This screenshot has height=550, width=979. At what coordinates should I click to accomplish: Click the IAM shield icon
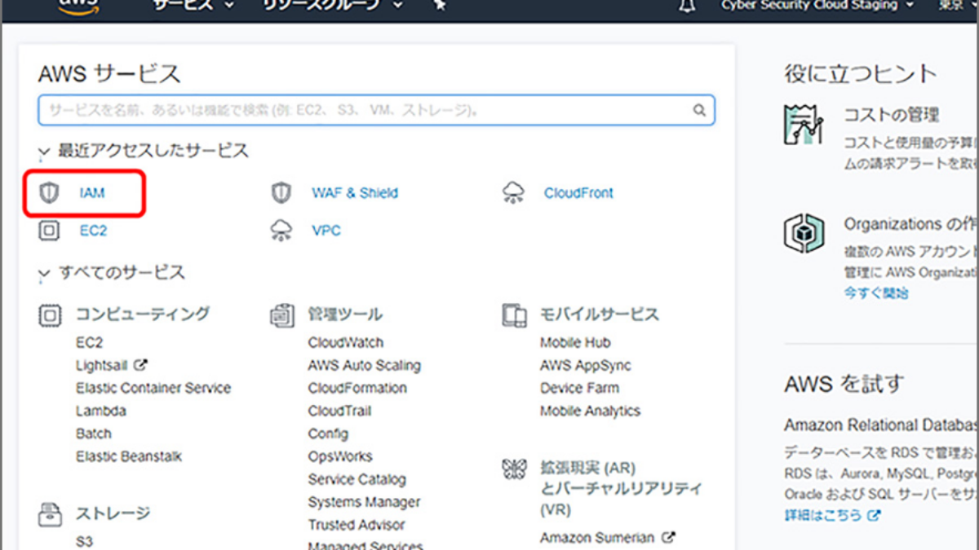[50, 193]
